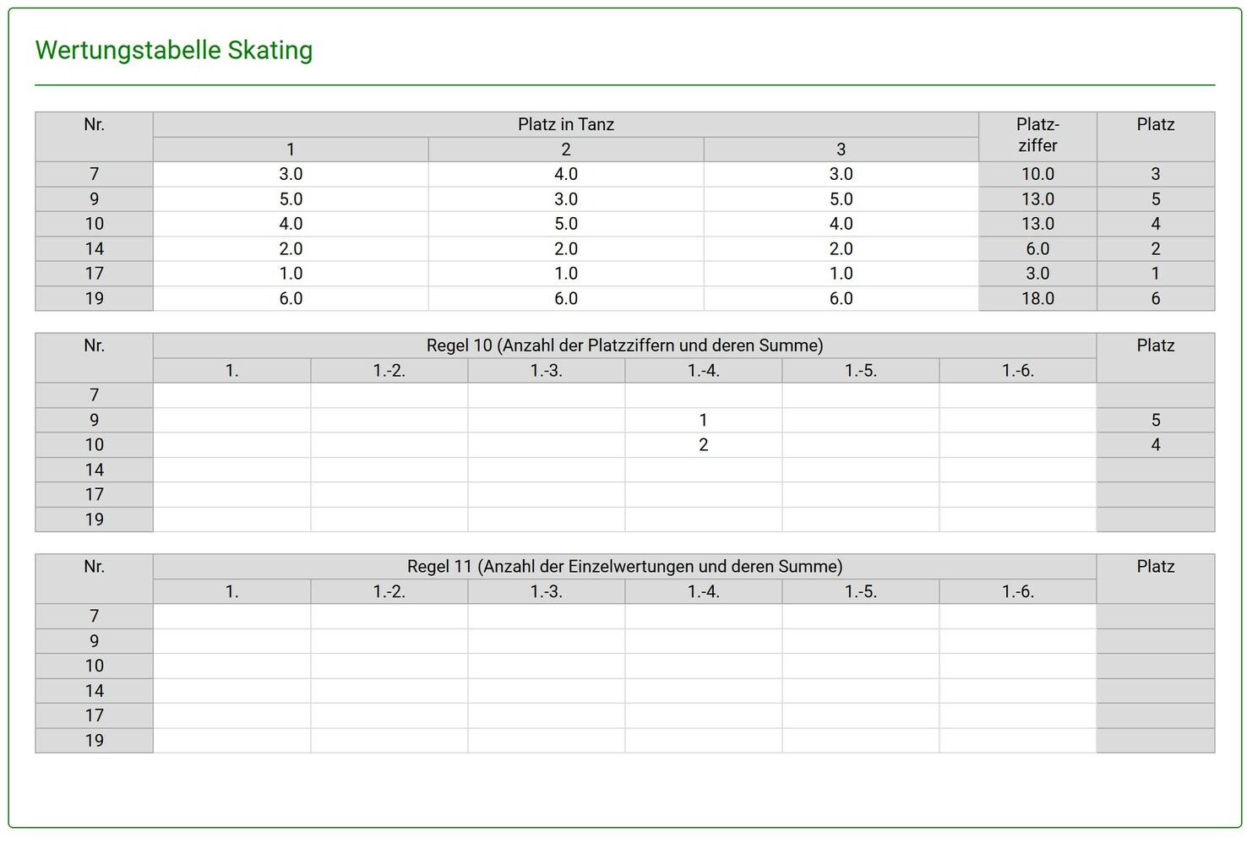This screenshot has height=843, width=1252.
Task: Select Tanz 1 score 5.0 for Nr. 9
Action: click(x=291, y=199)
